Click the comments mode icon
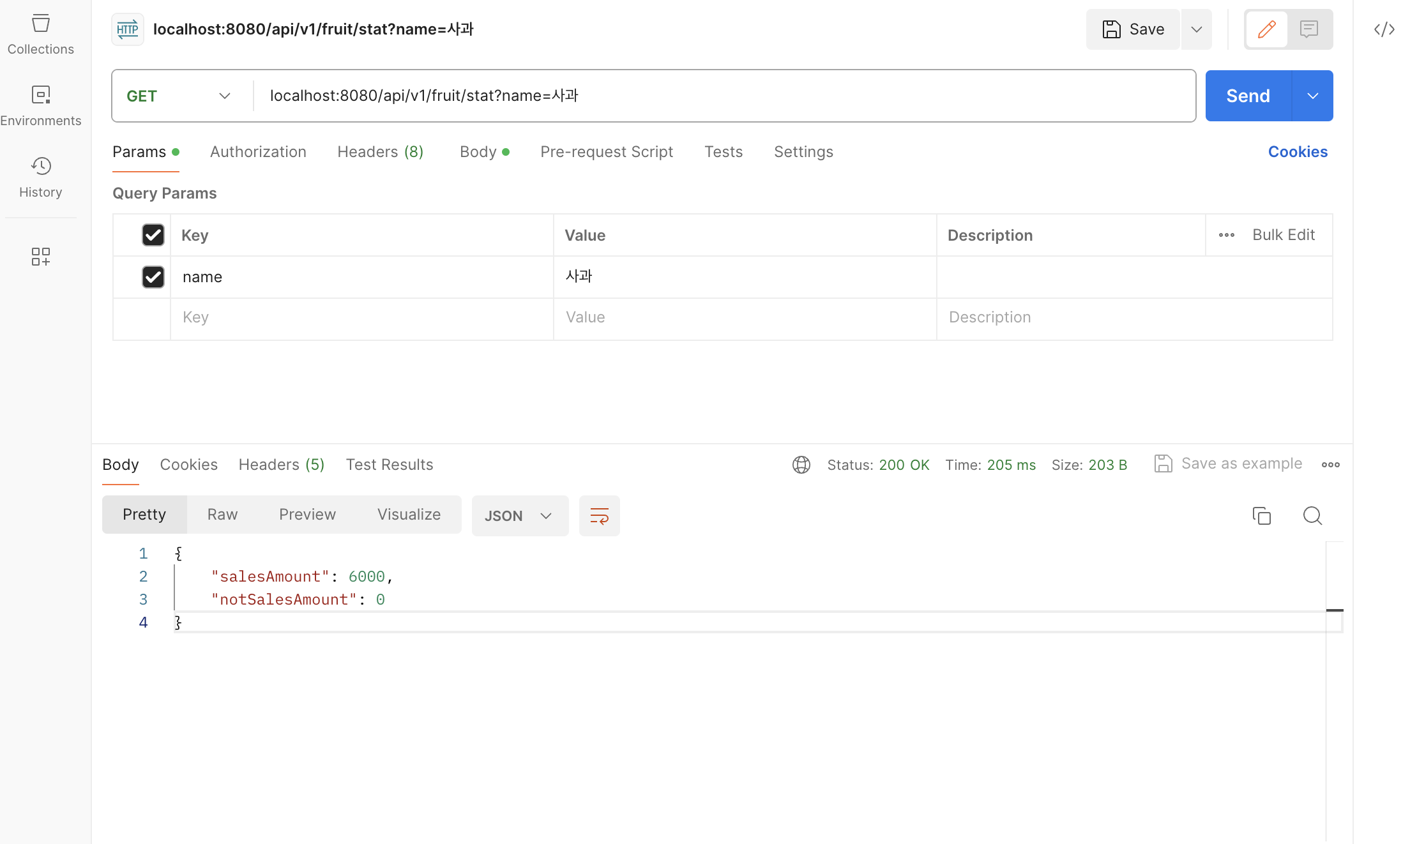This screenshot has width=1410, height=844. (1308, 29)
